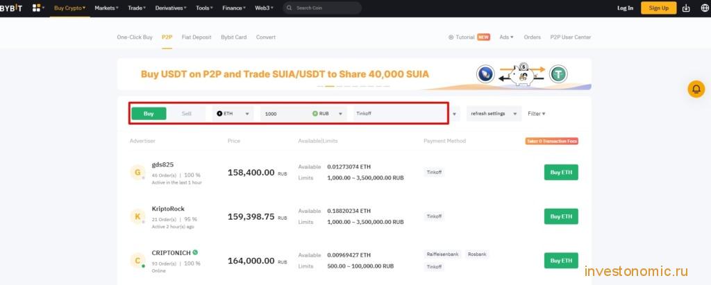Click the Raiffeisenbank payment tag
The height and width of the screenshot is (285, 711).
coord(442,254)
